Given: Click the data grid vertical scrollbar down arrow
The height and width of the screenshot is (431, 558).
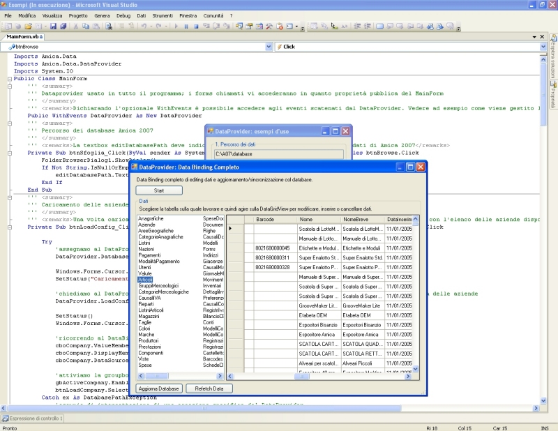Looking at the screenshot, I should coord(415,369).
